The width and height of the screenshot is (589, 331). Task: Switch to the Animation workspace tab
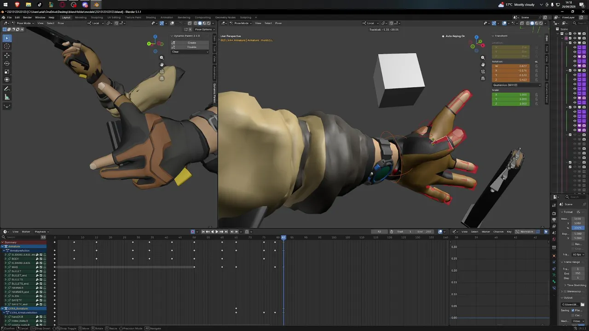pos(167,17)
